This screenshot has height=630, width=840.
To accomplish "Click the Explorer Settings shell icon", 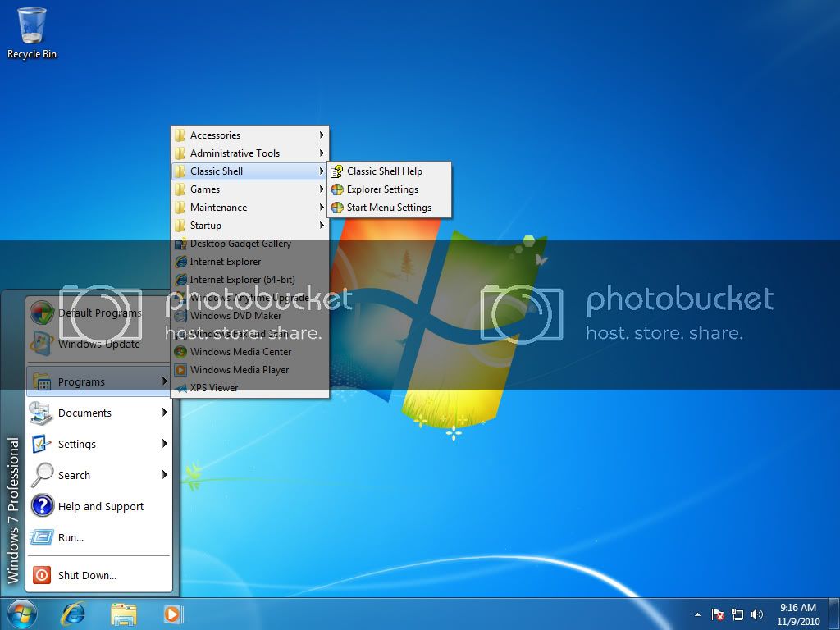I will pyautogui.click(x=337, y=189).
